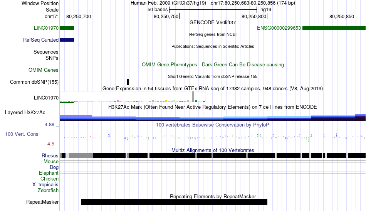Click the LINC01970 GTEx track label
This screenshot has width=366, height=211.
click(x=46, y=98)
